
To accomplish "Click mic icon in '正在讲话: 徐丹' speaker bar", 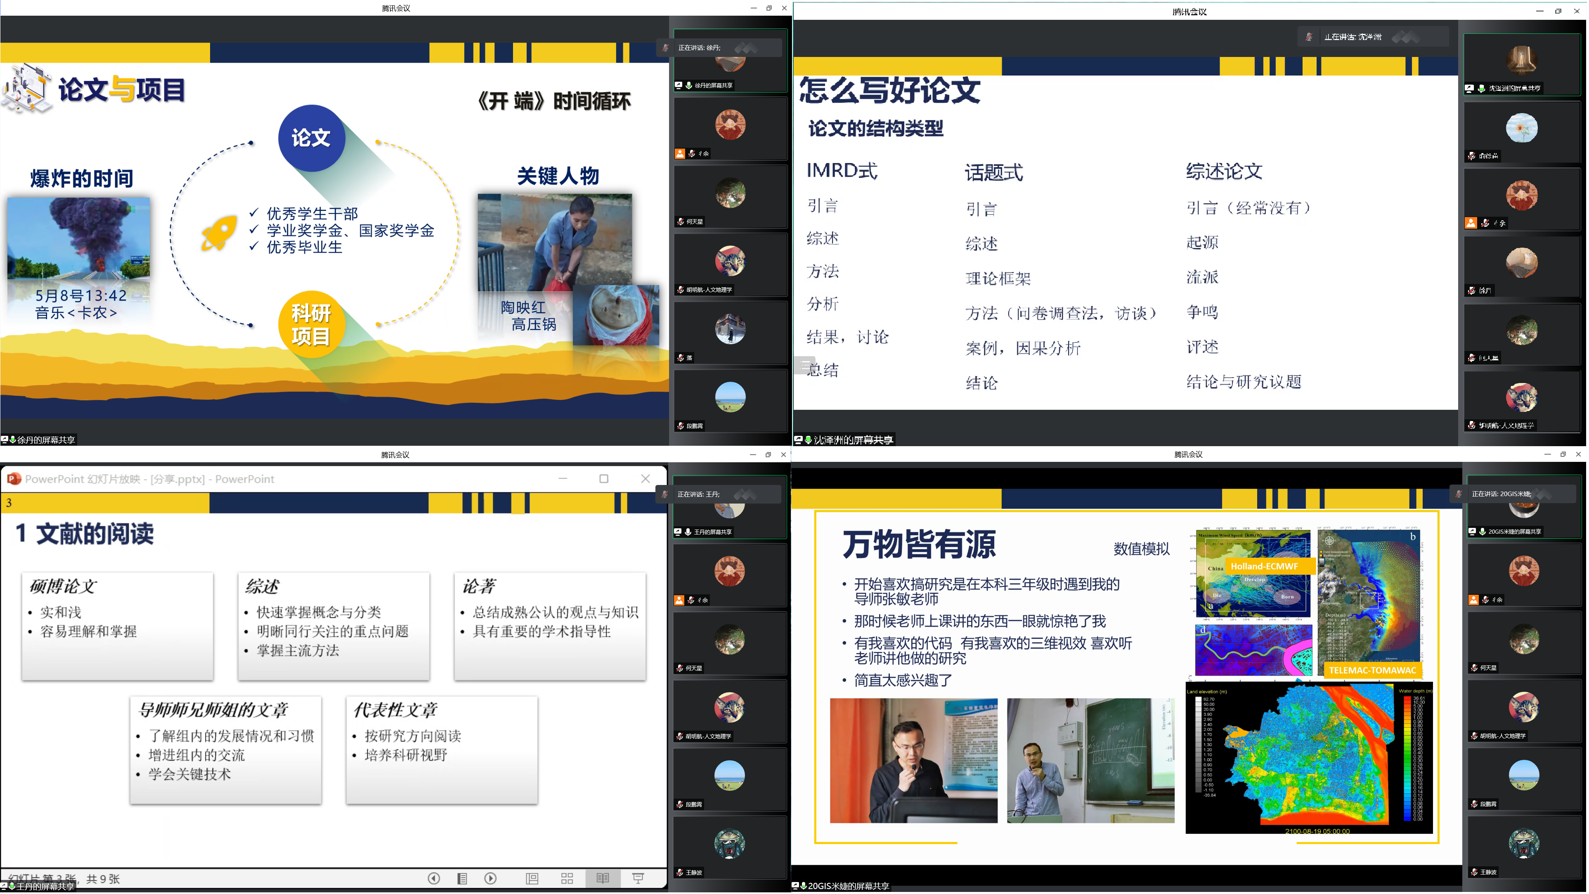I will [666, 47].
